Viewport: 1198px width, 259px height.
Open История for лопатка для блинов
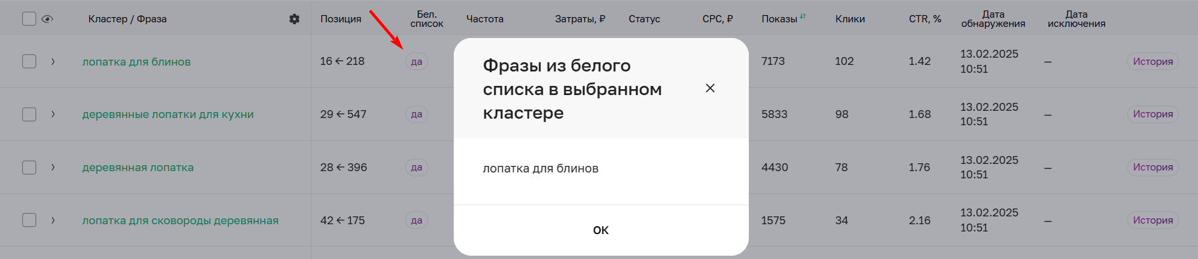pyautogui.click(x=1153, y=62)
